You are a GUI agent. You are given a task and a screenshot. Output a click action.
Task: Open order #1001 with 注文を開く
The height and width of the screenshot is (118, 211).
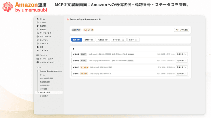point(182,74)
